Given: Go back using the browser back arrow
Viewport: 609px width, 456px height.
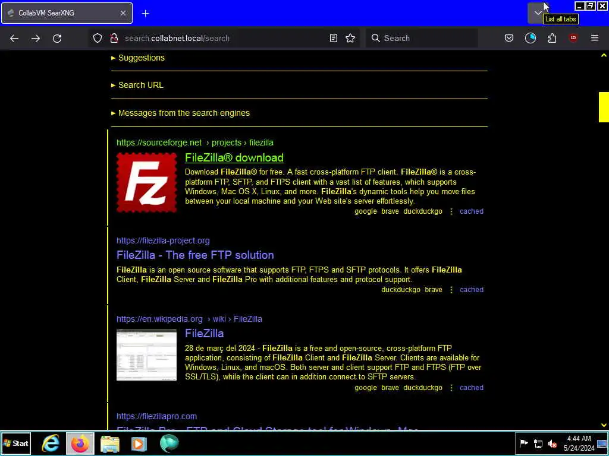Looking at the screenshot, I should pos(14,38).
